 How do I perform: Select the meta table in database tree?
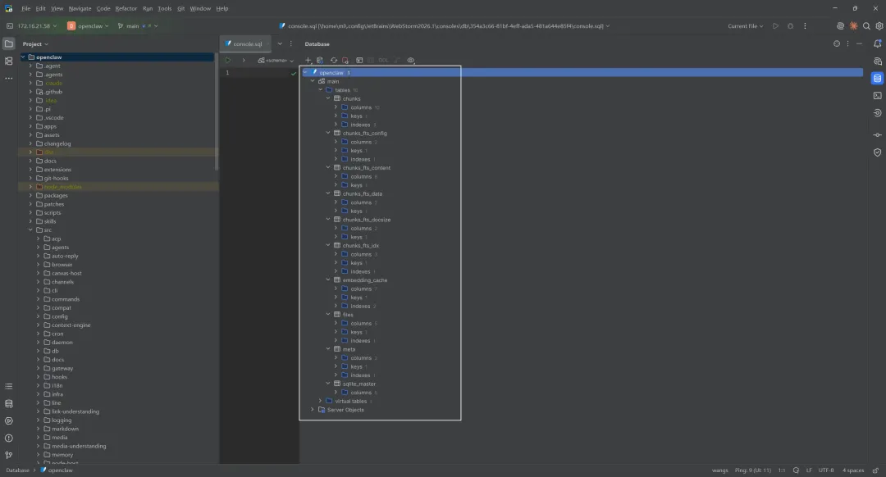[x=349, y=349]
